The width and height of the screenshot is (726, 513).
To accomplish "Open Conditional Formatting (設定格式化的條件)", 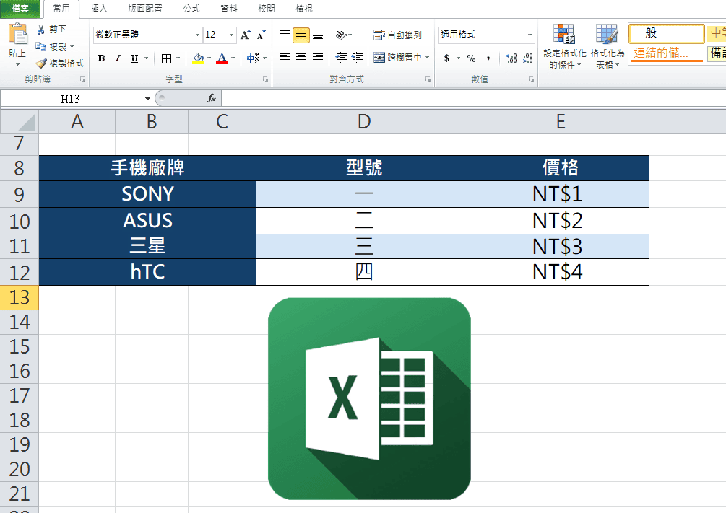I will [564, 46].
